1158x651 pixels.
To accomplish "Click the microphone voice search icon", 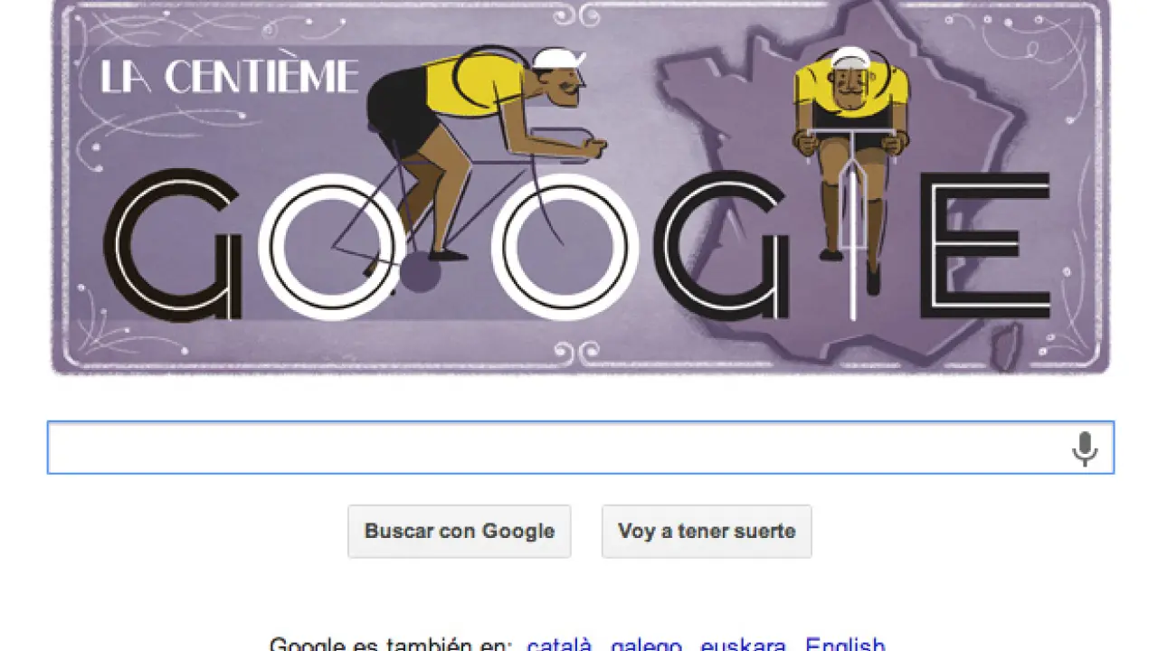I will click(1084, 448).
